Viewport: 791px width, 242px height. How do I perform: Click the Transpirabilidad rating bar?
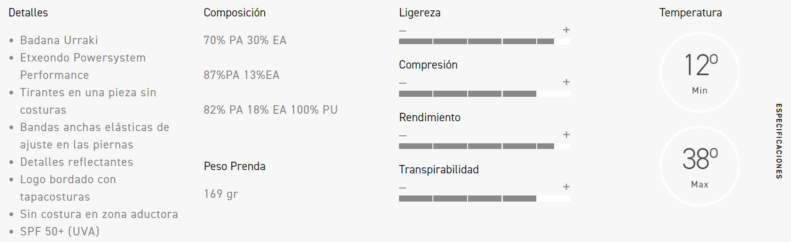485,199
